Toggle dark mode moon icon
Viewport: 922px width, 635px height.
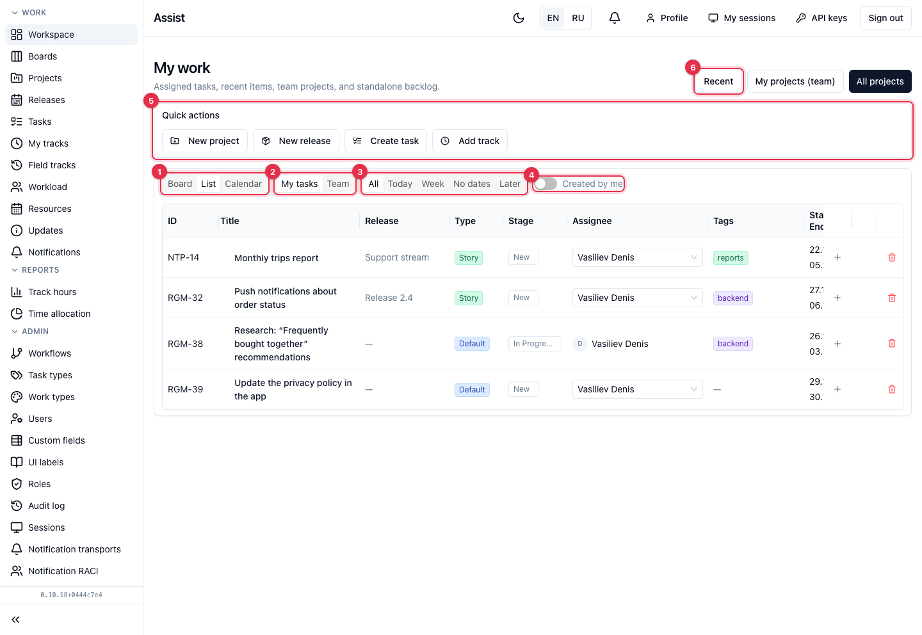click(519, 18)
